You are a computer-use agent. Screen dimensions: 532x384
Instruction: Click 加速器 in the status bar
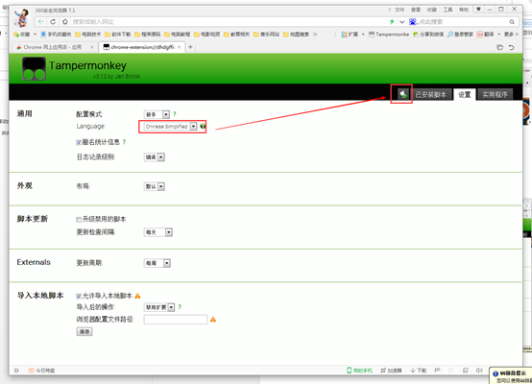click(x=391, y=371)
